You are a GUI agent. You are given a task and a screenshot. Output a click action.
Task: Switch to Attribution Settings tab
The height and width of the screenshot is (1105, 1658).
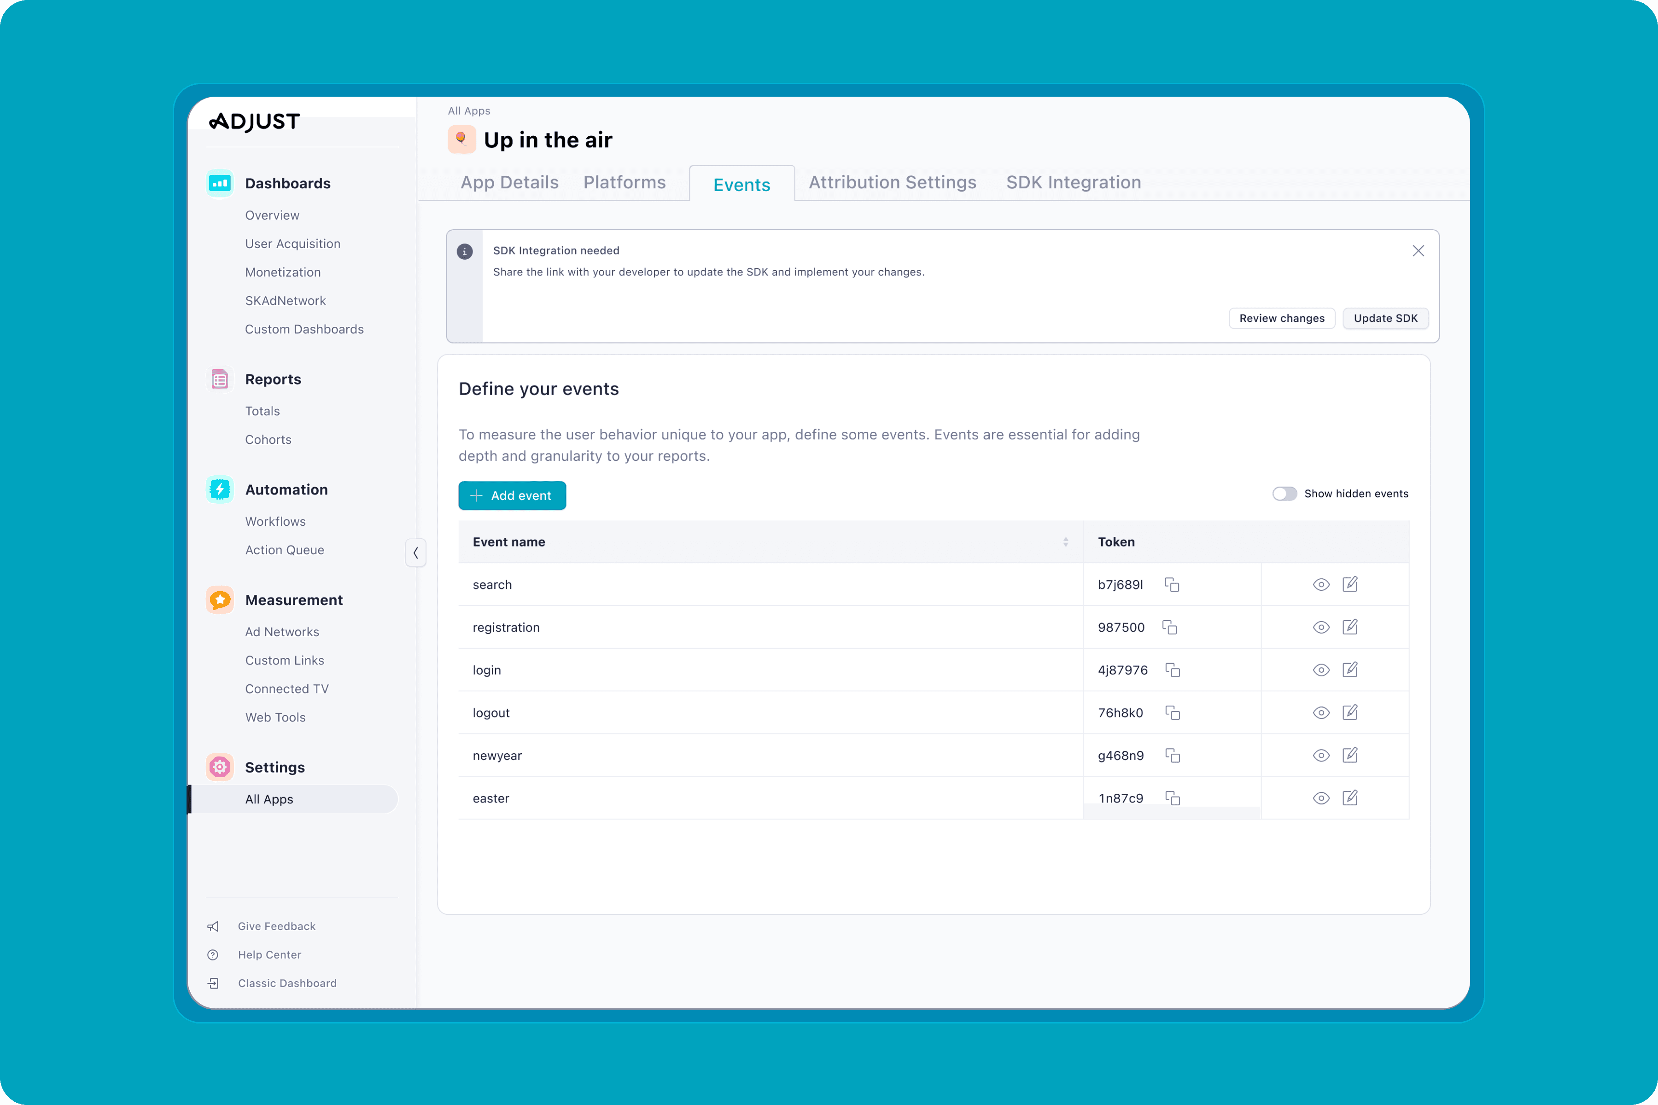[x=892, y=182]
